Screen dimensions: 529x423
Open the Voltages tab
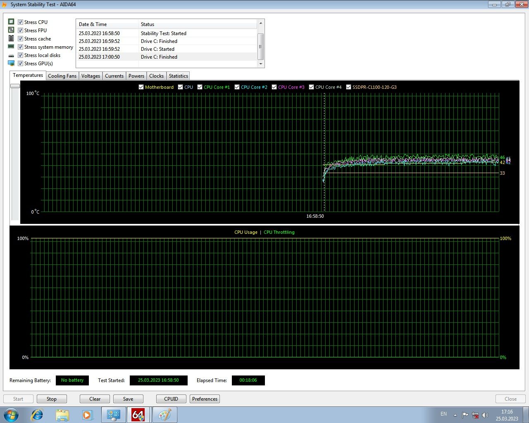coord(91,76)
